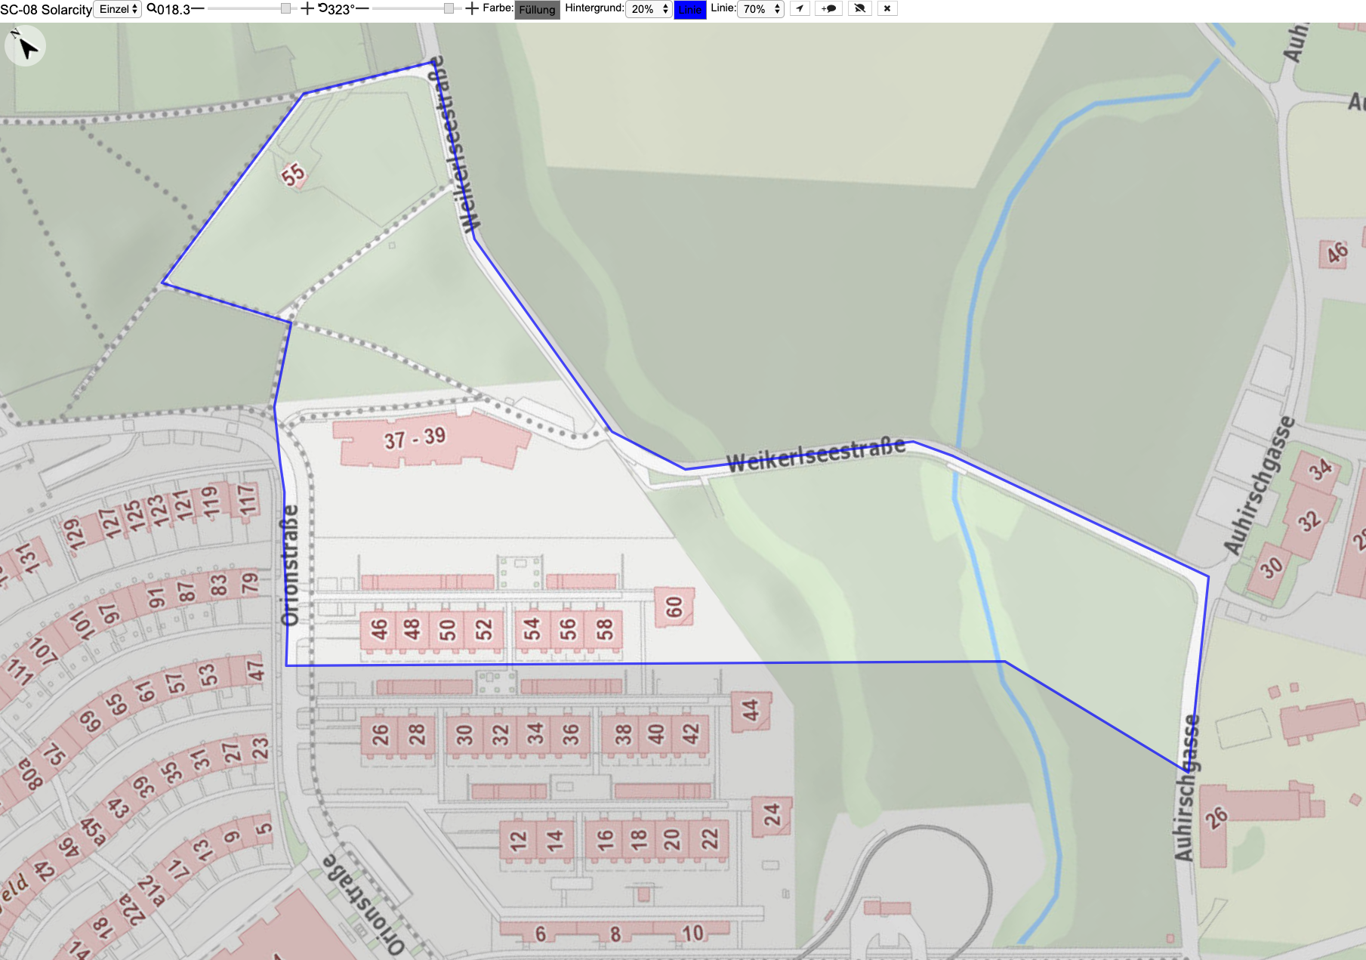
Task: Add a comment with speech bubble icon
Action: pos(829,9)
